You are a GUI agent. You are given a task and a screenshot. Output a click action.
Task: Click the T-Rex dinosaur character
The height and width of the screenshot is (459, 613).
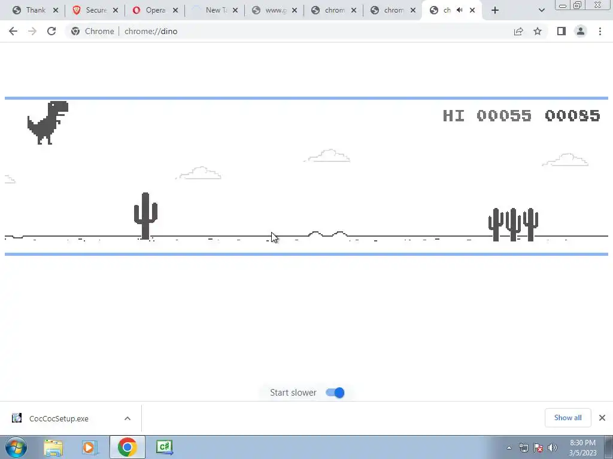click(x=48, y=123)
